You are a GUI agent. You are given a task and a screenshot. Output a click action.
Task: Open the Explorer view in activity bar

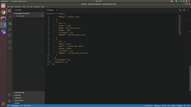[10, 11]
